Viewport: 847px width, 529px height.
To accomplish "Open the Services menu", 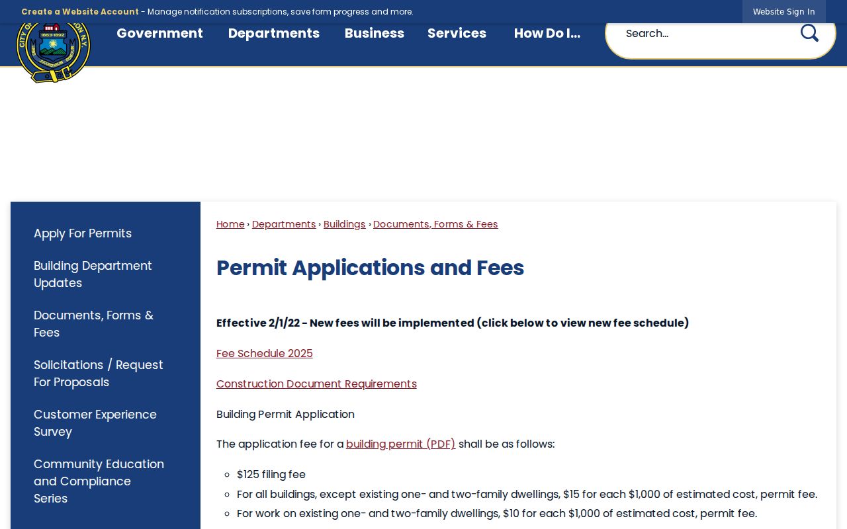I will click(457, 33).
